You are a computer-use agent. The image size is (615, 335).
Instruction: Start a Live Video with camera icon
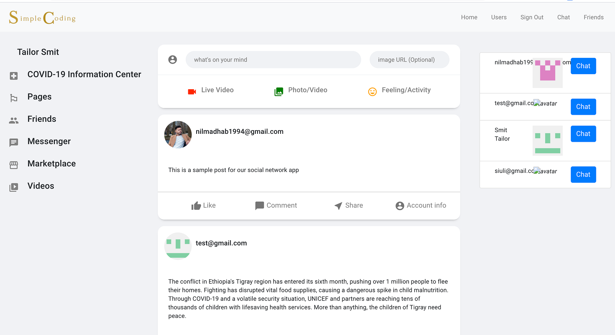pos(192,92)
